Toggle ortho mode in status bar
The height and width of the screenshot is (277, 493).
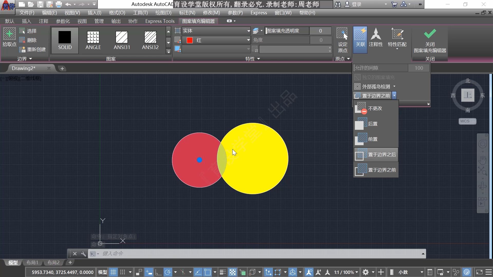pyautogui.click(x=158, y=272)
